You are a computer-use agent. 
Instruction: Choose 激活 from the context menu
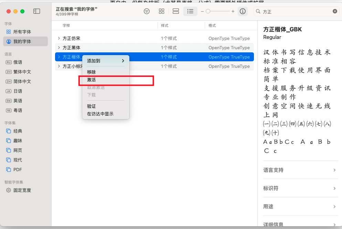(92, 80)
